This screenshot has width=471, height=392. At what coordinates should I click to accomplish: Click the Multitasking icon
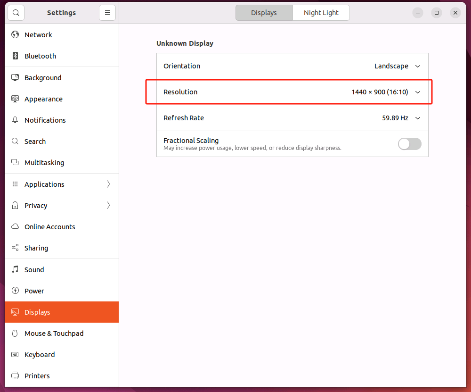coord(15,162)
